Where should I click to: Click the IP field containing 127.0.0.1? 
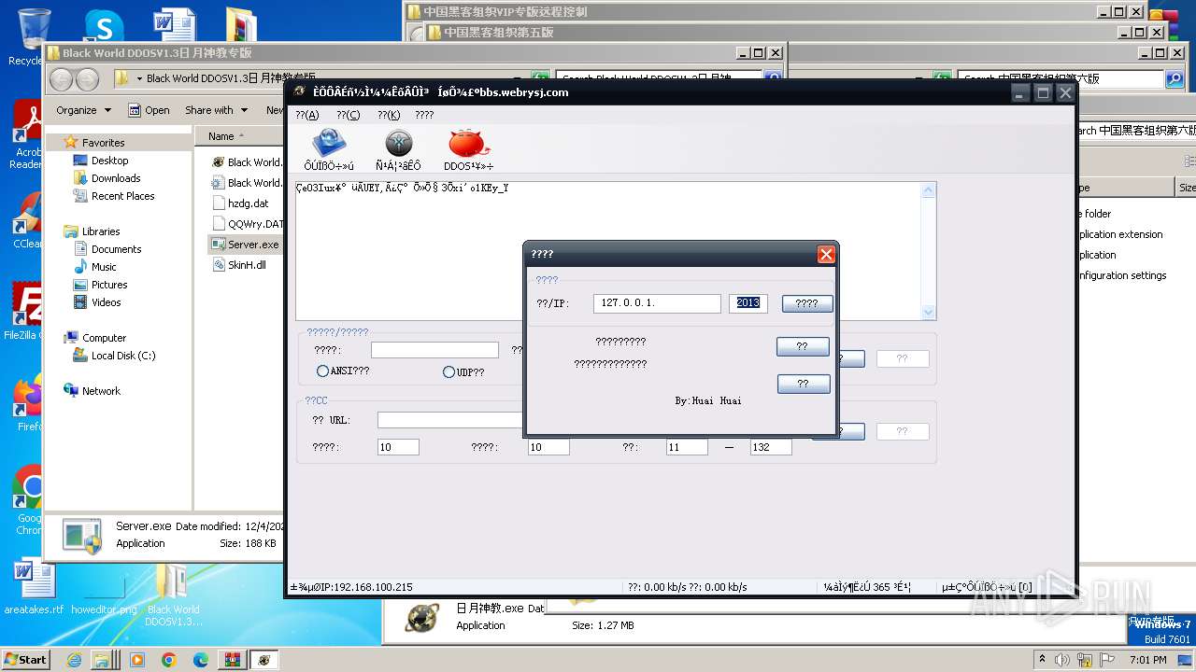[x=657, y=303]
